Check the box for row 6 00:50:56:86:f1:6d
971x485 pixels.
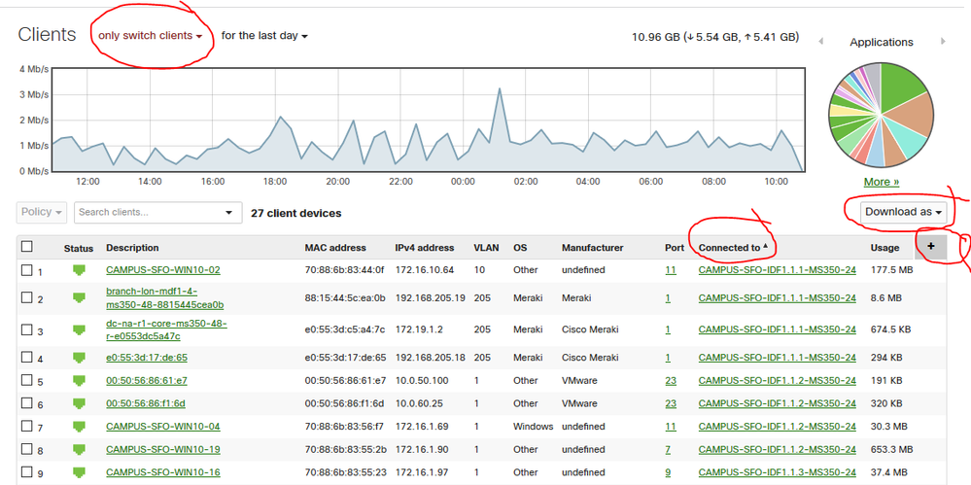click(x=26, y=403)
